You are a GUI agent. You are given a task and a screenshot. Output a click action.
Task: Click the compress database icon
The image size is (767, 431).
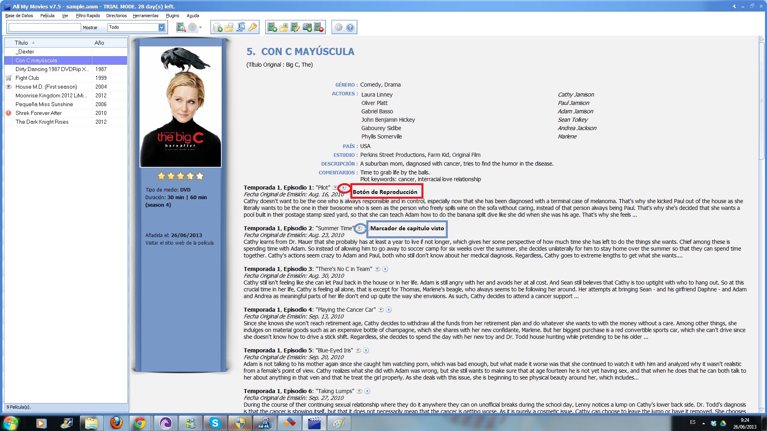241,27
